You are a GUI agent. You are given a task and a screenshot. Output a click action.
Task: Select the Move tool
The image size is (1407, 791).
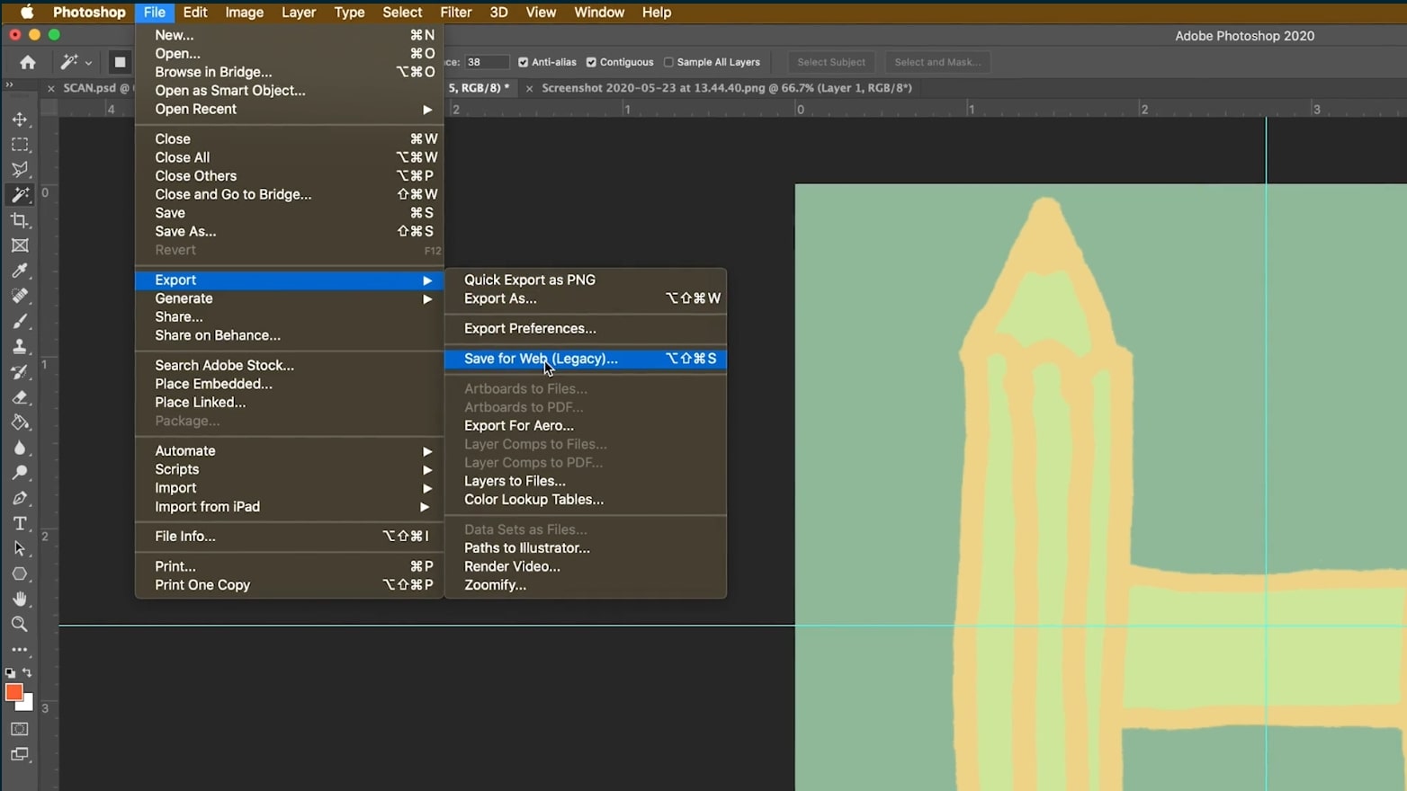click(20, 119)
